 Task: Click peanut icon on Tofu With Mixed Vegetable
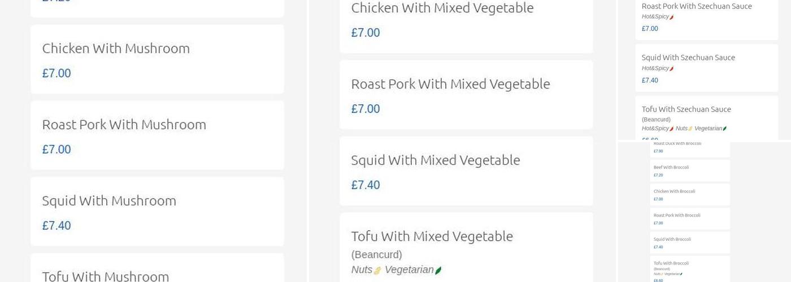tap(377, 270)
